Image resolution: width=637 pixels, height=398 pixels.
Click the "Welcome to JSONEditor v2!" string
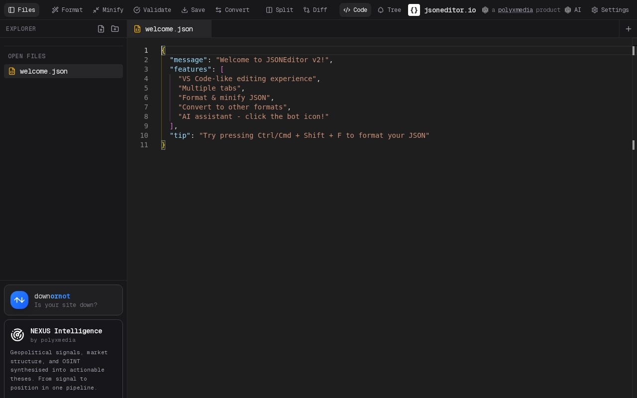272,60
